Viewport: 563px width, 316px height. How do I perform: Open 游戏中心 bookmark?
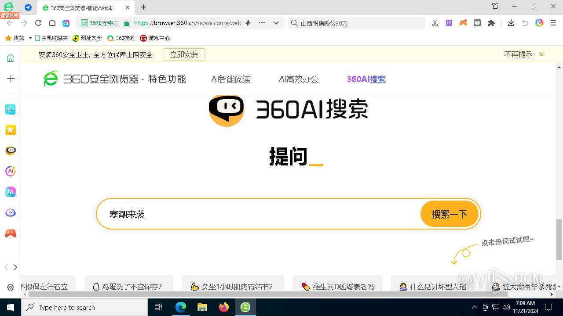[x=155, y=38]
